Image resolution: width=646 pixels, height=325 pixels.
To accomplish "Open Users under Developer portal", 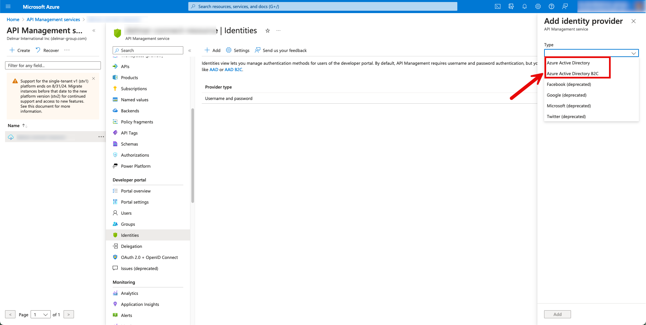I will coord(148,213).
